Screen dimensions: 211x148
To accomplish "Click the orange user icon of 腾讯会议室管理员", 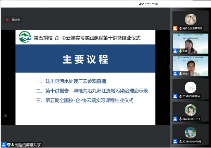I will [175, 28].
